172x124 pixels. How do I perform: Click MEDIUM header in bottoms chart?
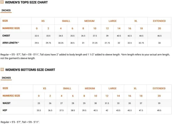90,89
